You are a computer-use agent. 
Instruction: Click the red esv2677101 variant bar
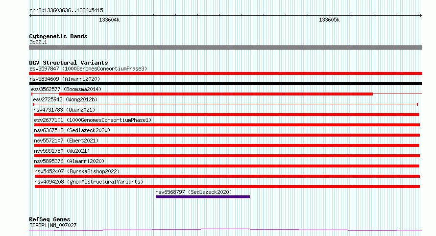coord(227,125)
